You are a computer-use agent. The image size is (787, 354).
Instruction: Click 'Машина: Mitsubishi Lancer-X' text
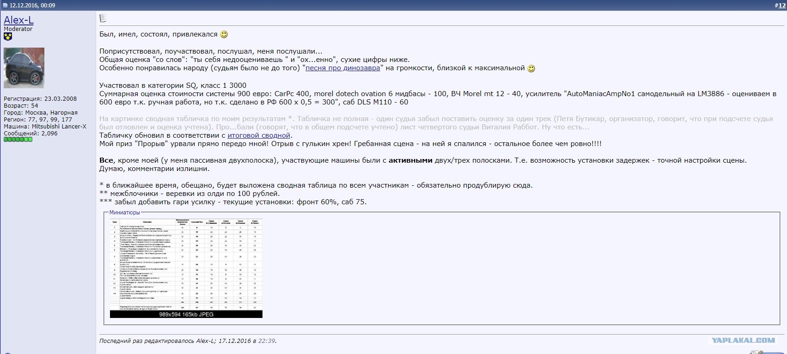click(45, 127)
